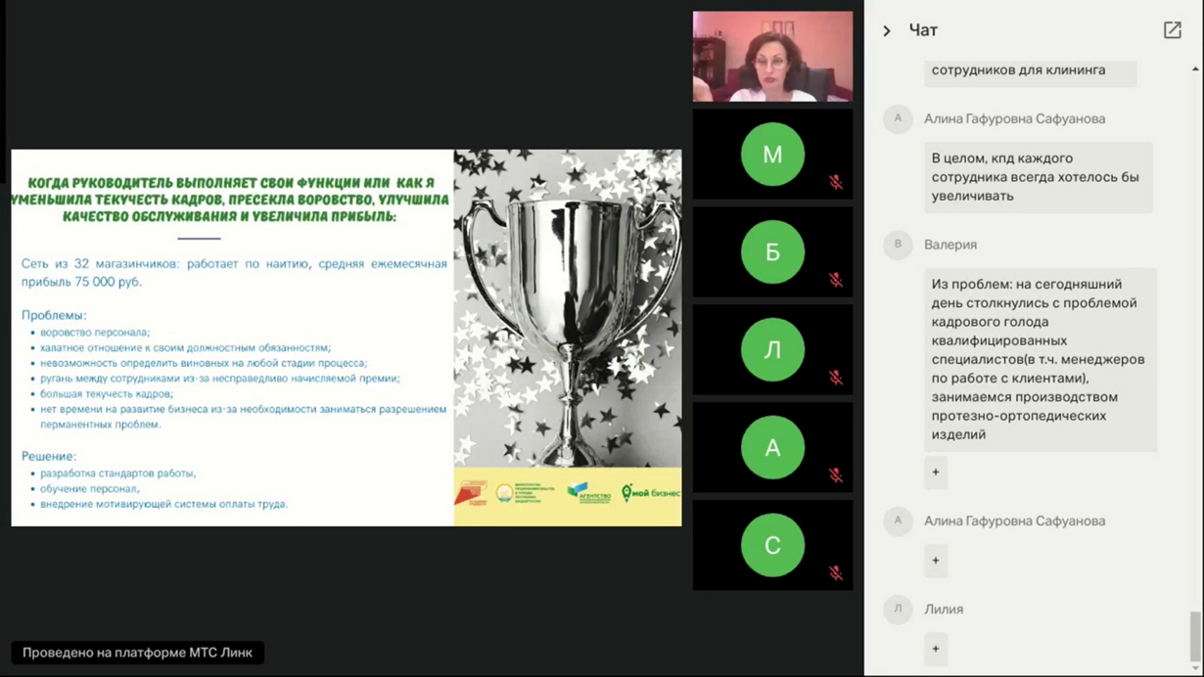Select the green С participant avatar
This screenshot has height=677, width=1204.
pos(772,545)
